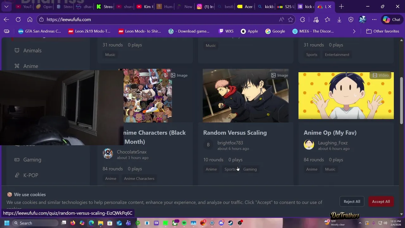This screenshot has height=228, width=405.
Task: Open the Anime Characters collage thumbnail
Action: 148,96
